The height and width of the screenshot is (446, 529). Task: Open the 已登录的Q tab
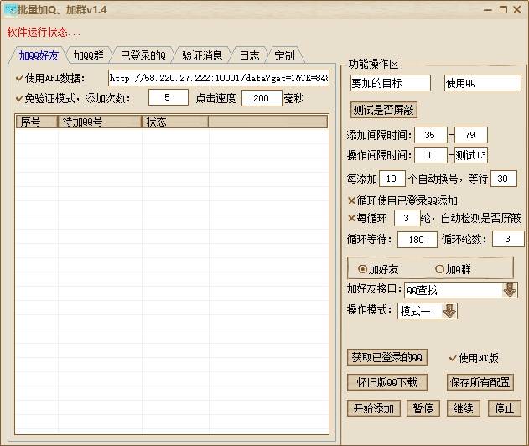coord(143,55)
